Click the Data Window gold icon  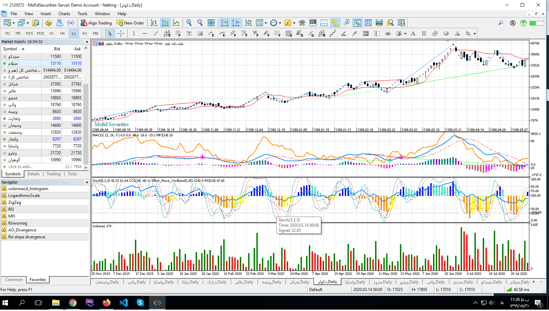[49, 23]
